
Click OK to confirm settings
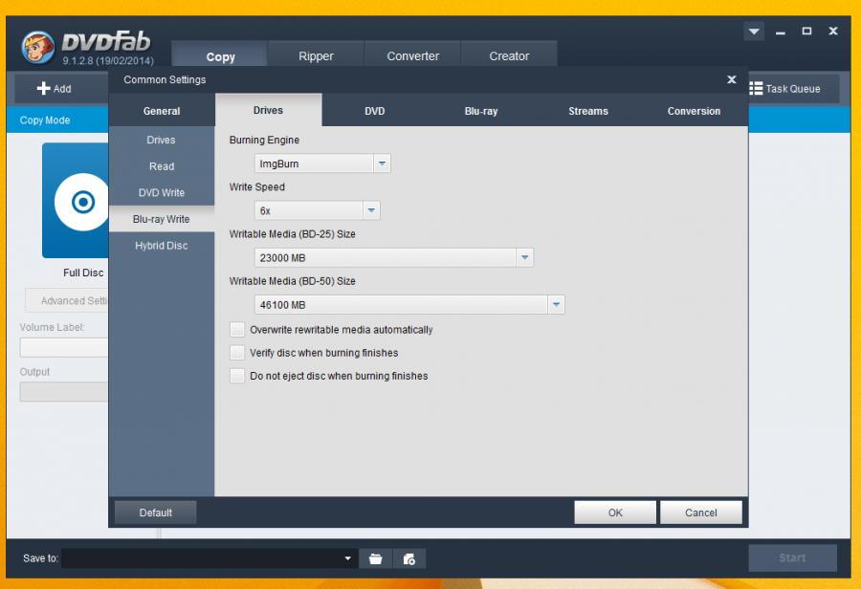click(614, 513)
